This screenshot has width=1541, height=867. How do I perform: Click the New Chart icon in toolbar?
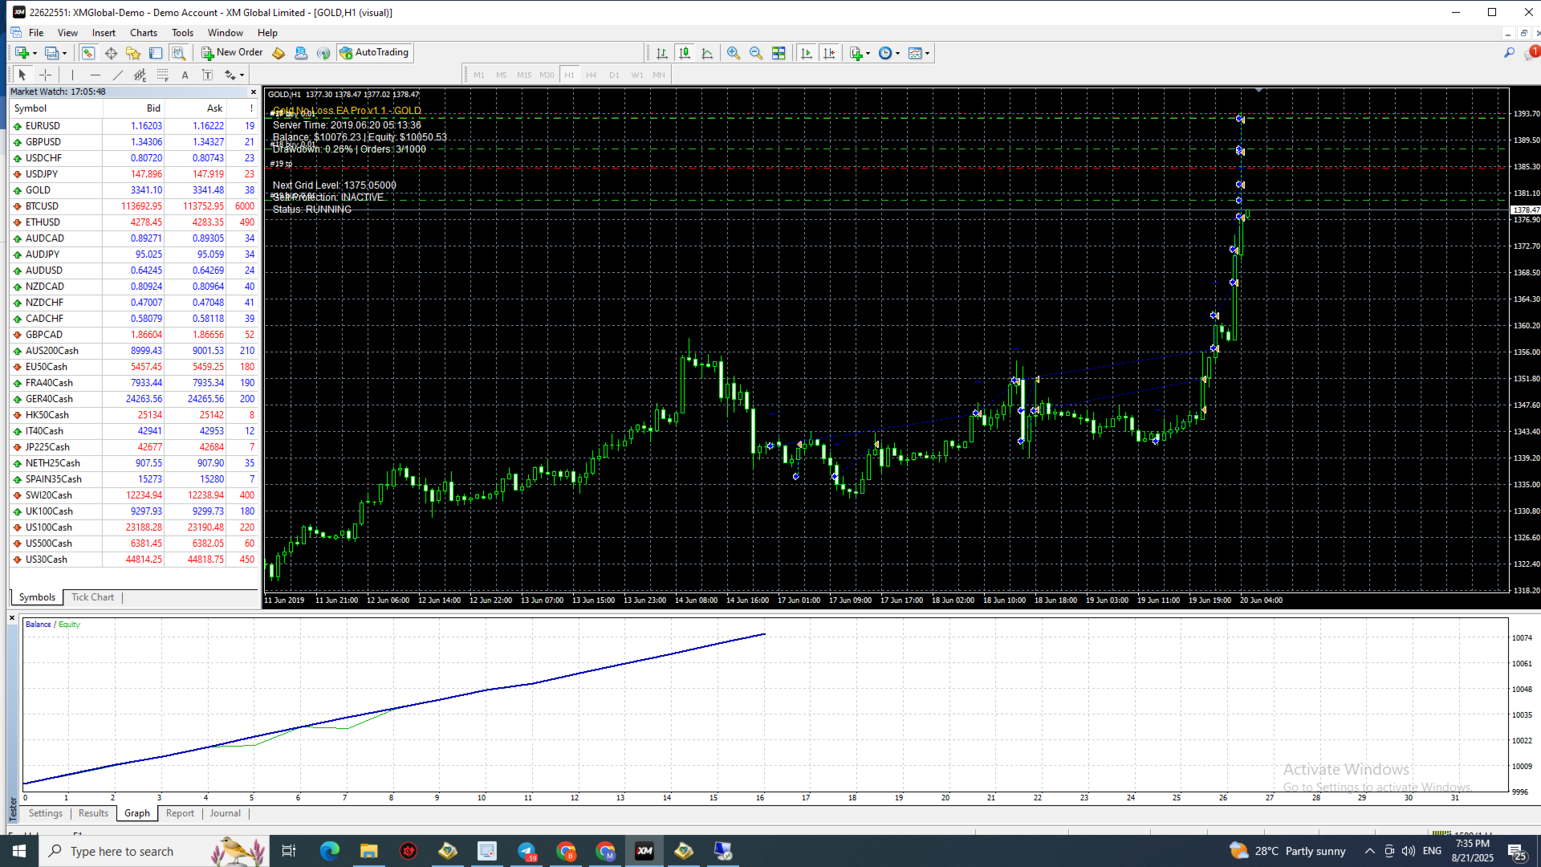pos(21,53)
